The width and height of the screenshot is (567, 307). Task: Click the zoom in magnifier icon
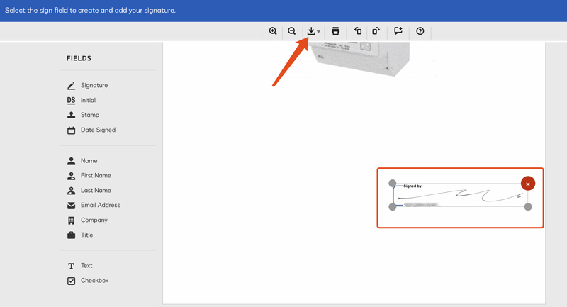click(273, 31)
